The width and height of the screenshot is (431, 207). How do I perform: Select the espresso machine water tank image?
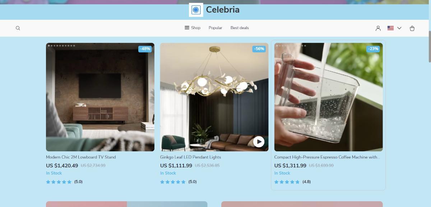point(329,97)
